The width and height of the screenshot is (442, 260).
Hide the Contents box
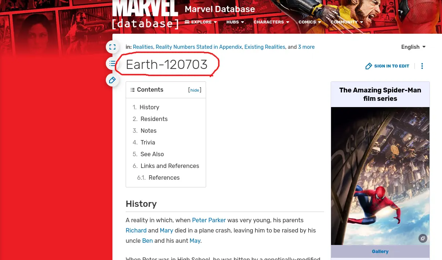tap(195, 90)
